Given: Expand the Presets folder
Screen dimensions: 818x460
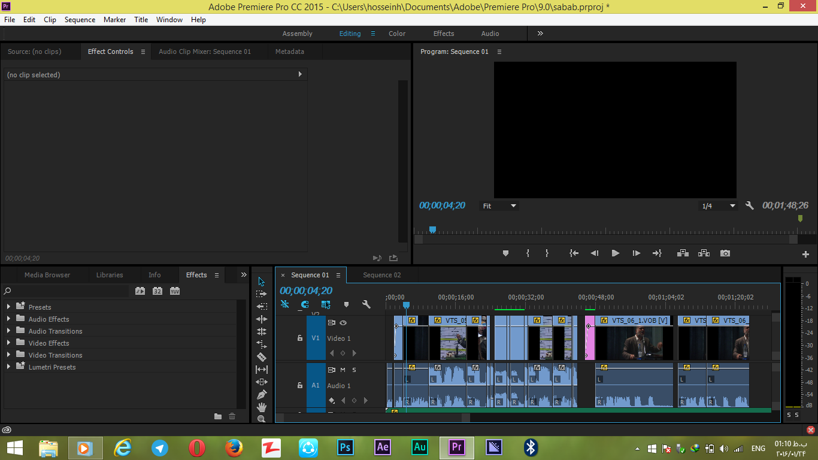Looking at the screenshot, I should point(8,307).
